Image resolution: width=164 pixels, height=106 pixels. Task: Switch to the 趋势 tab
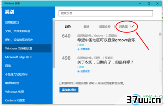pos(68,27)
